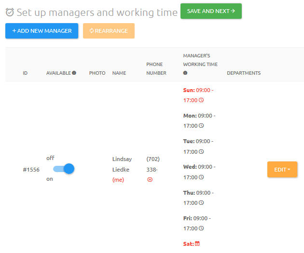Click the clock icon for Sunday hours
Screen dimensions: 304x253
coord(201,100)
